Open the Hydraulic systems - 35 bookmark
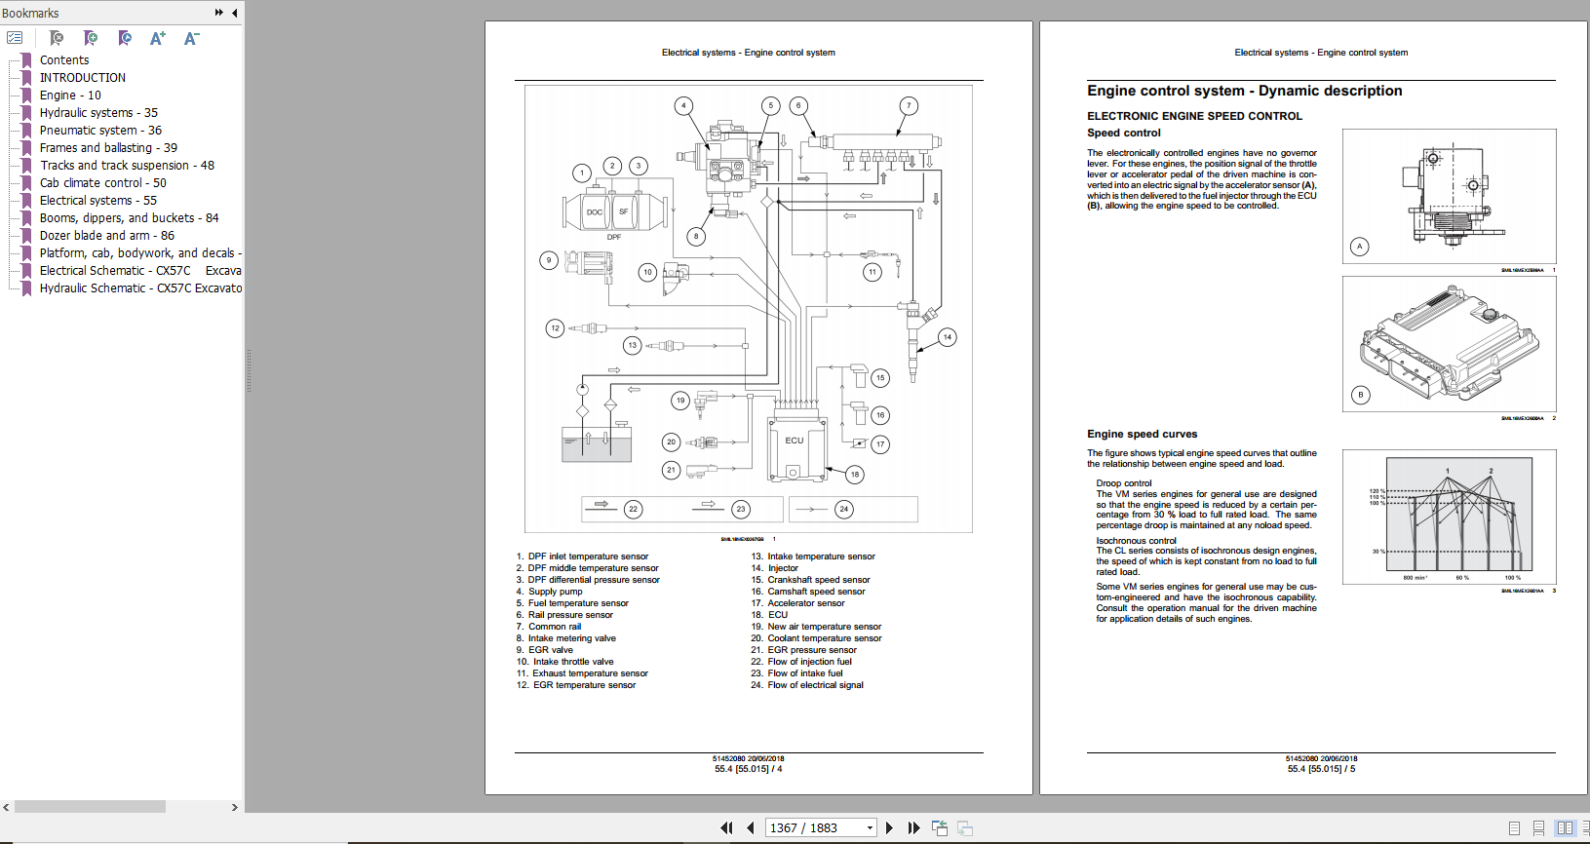Image resolution: width=1590 pixels, height=844 pixels. (98, 113)
